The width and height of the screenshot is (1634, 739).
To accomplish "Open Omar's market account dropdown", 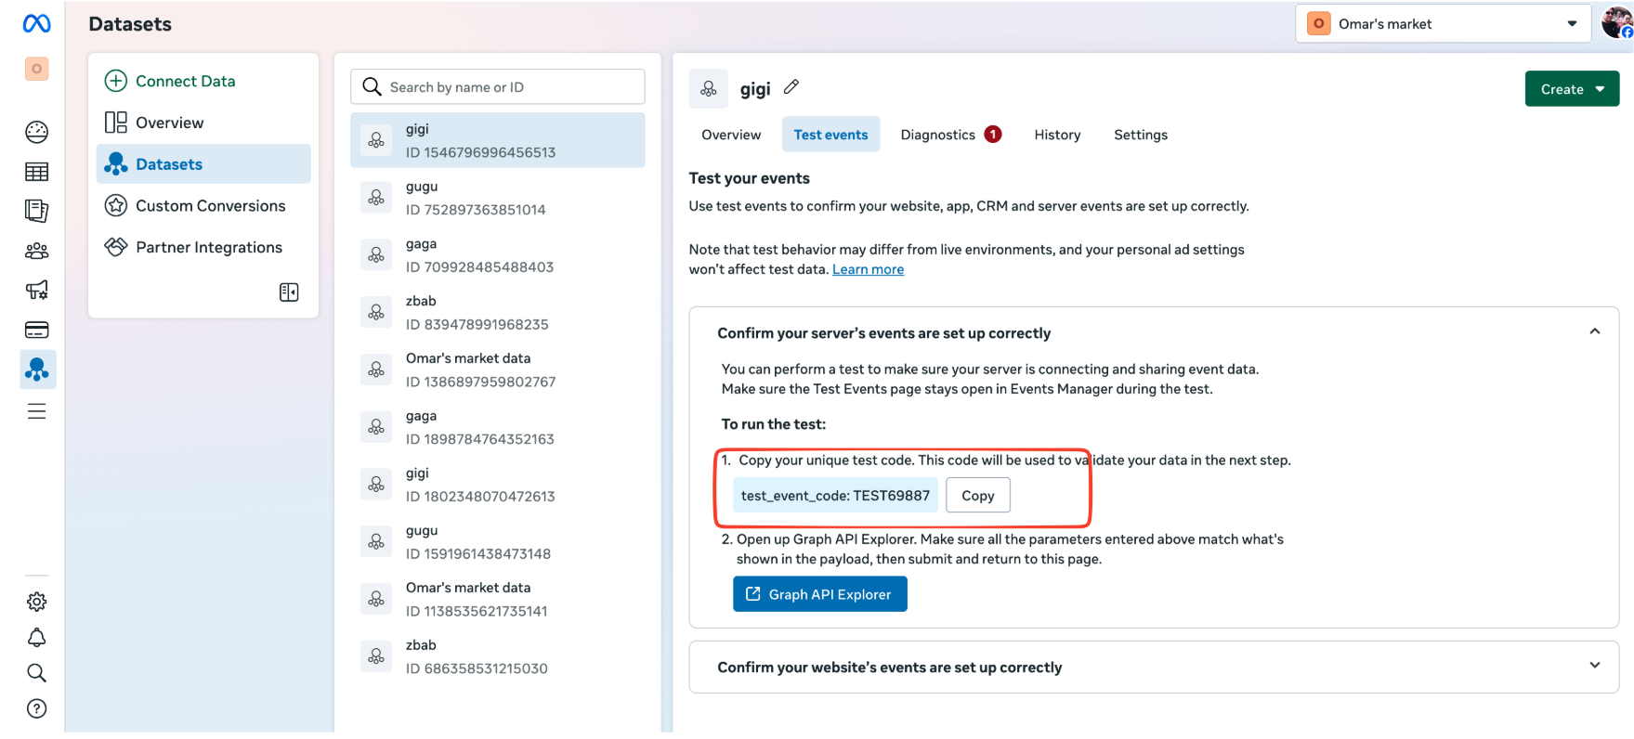I will (x=1441, y=24).
